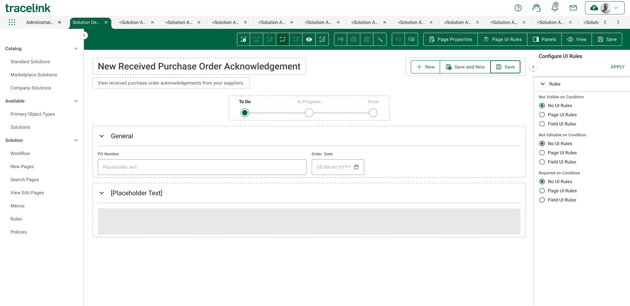This screenshot has height=306, width=630.
Task: Switch to the Solution Designer tab
Action: (86, 22)
